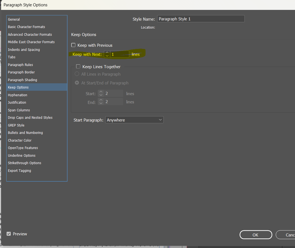Select Advanced Character Formats category
The height and width of the screenshot is (248, 295).
tap(37, 34)
